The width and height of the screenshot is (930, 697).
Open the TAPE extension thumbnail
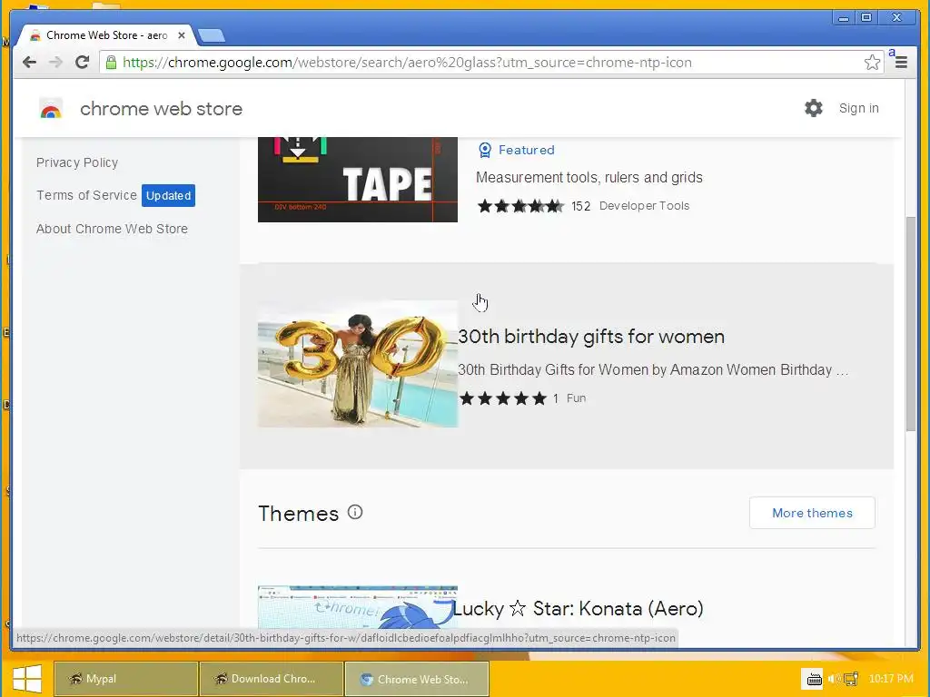(358, 180)
